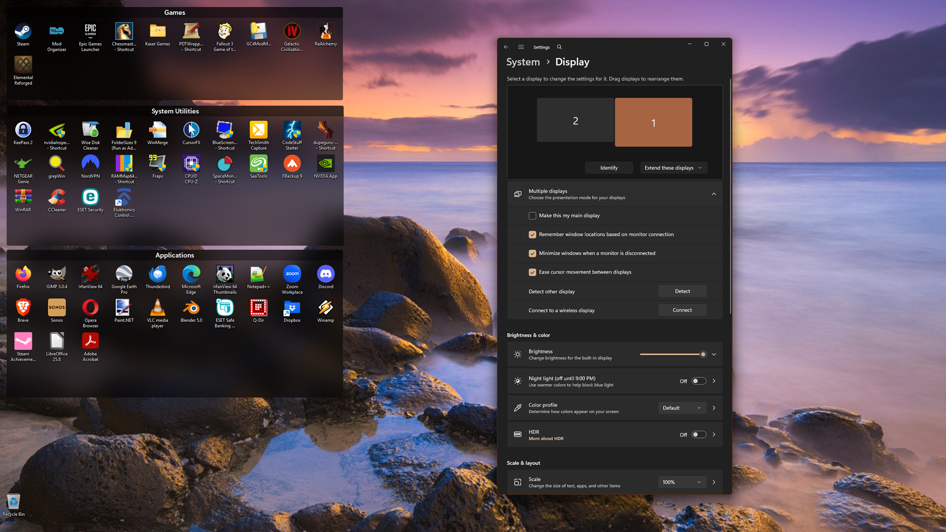Collapse the Multiple displays section
Viewport: 946px width, 532px height.
(x=713, y=194)
